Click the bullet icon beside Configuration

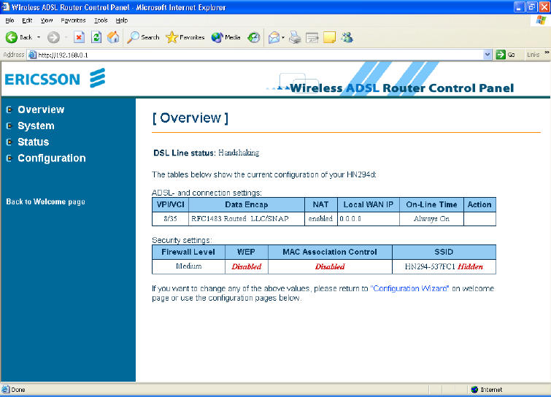[9, 158]
